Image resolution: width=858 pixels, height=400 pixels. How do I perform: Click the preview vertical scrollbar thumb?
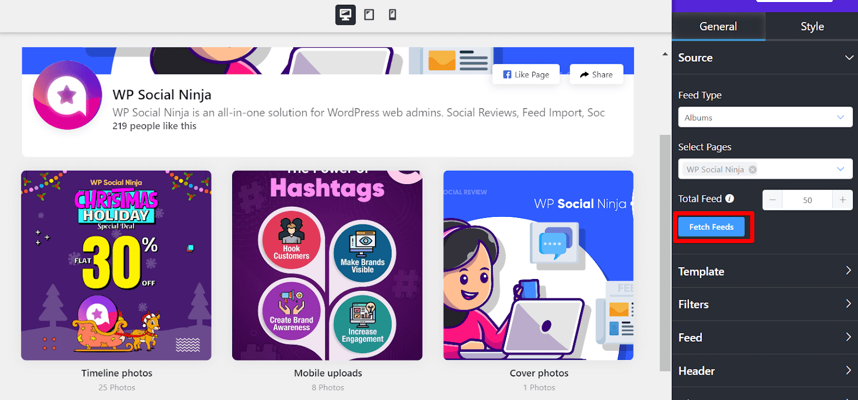tap(665, 252)
